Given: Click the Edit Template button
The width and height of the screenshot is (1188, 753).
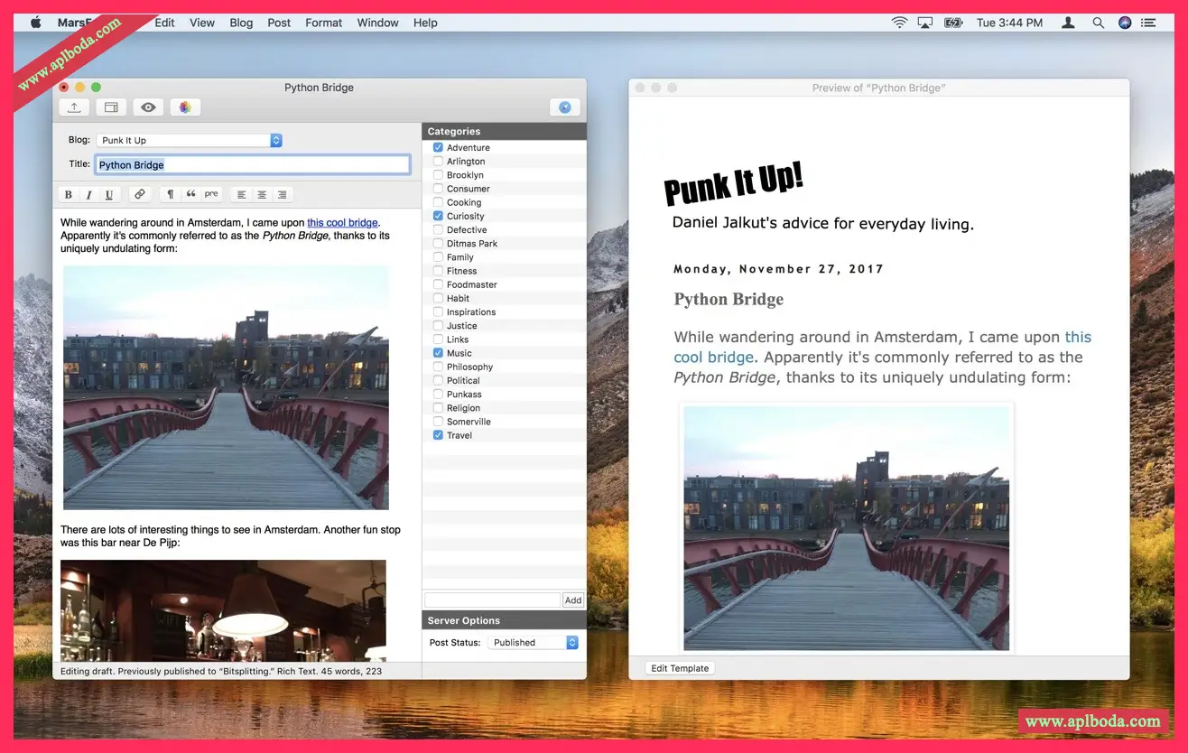Looking at the screenshot, I should tap(680, 668).
